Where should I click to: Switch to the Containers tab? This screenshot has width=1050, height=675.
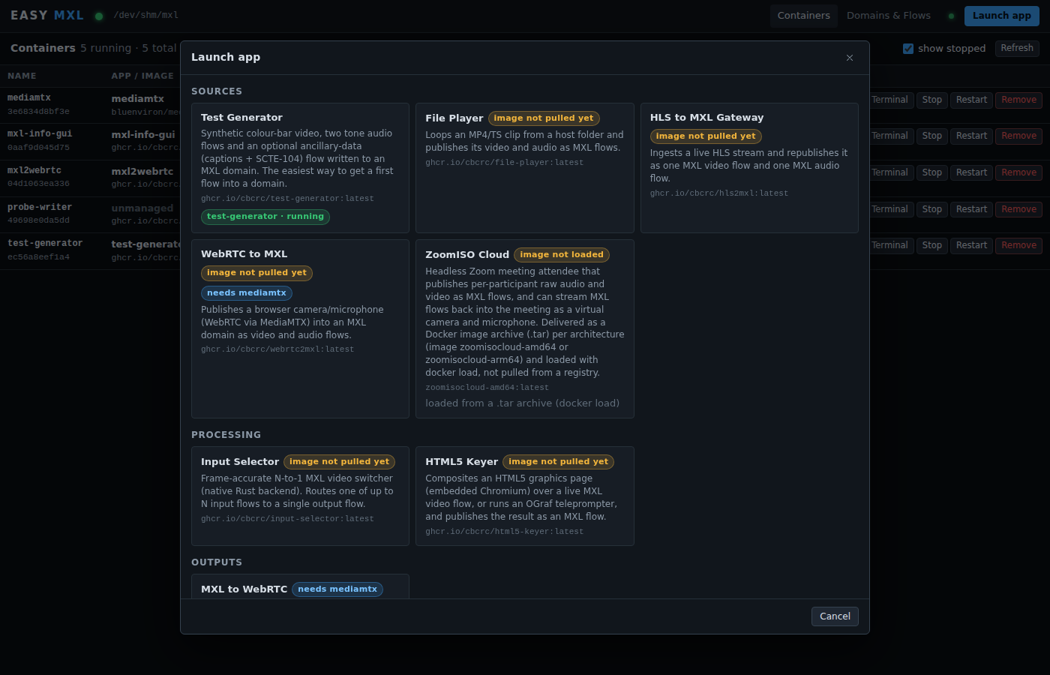click(x=804, y=16)
